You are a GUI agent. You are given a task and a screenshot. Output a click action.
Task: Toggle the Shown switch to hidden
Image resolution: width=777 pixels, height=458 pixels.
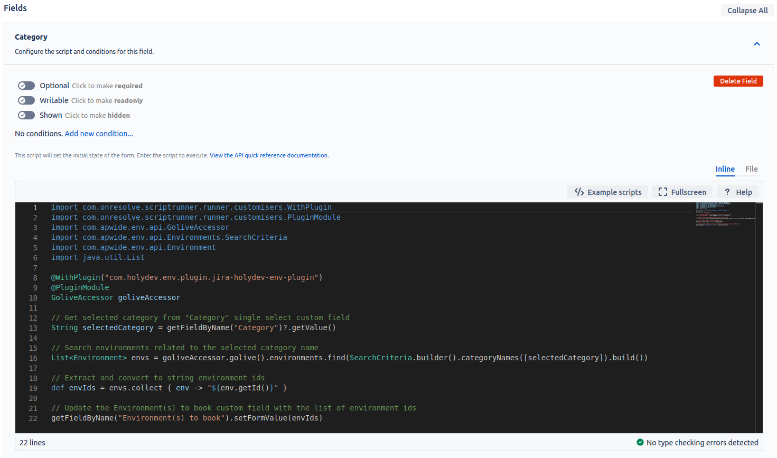point(26,115)
